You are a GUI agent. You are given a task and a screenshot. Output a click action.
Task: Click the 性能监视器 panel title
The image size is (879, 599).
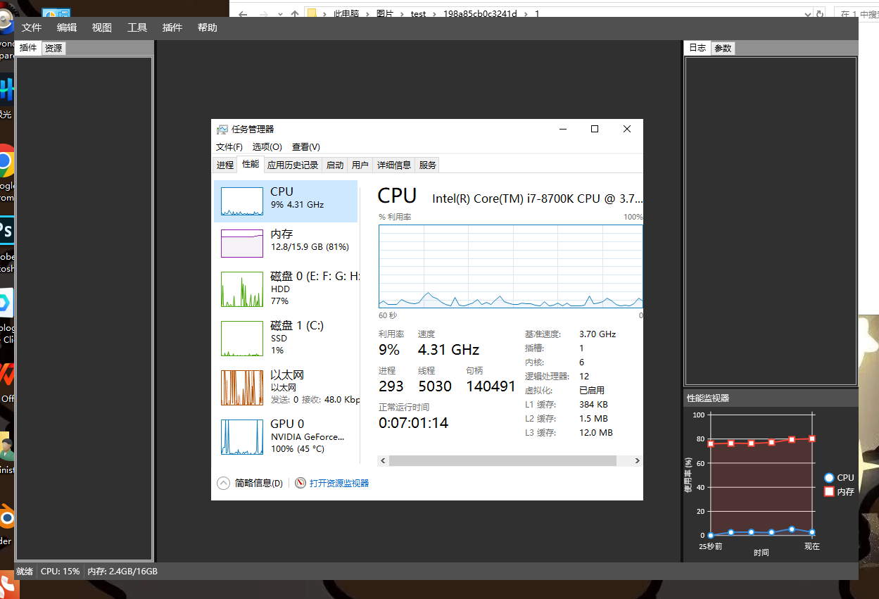tap(708, 398)
